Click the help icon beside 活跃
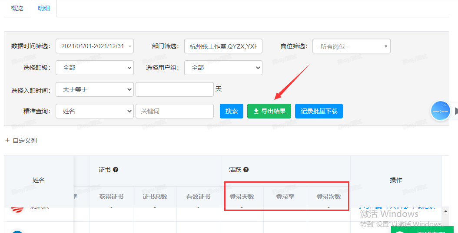This screenshot has height=233, width=458. 246,170
